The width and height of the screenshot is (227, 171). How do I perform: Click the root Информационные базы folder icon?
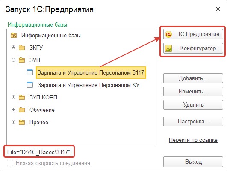(x=14, y=35)
